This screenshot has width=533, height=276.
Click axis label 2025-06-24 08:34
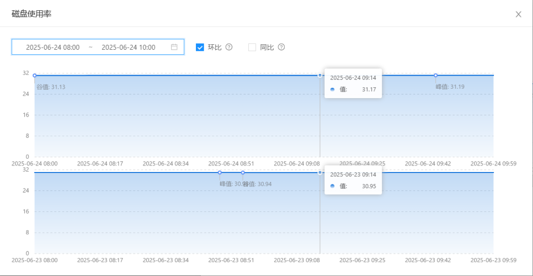coord(165,164)
